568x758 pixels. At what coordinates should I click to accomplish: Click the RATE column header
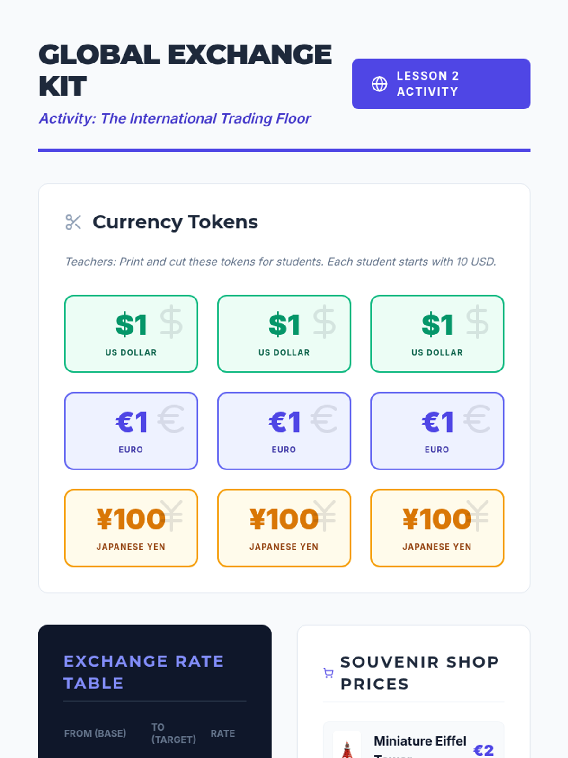pos(222,733)
